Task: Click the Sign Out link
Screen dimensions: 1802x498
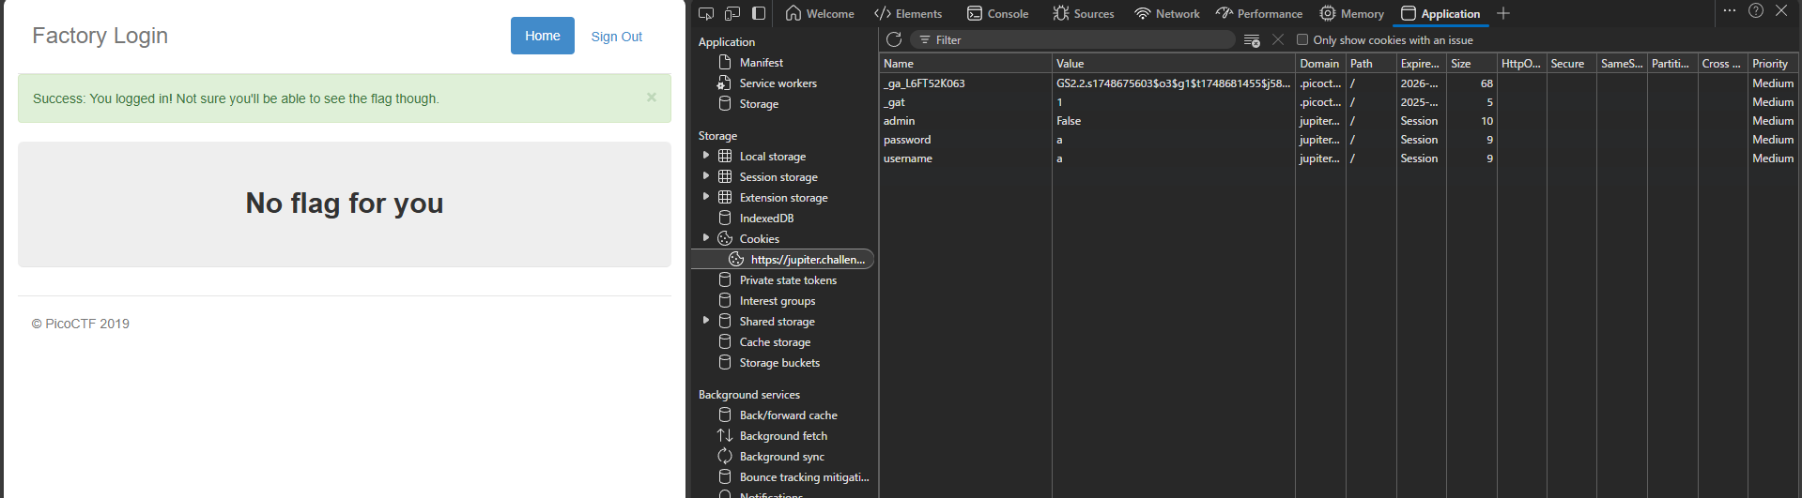Action: point(616,37)
